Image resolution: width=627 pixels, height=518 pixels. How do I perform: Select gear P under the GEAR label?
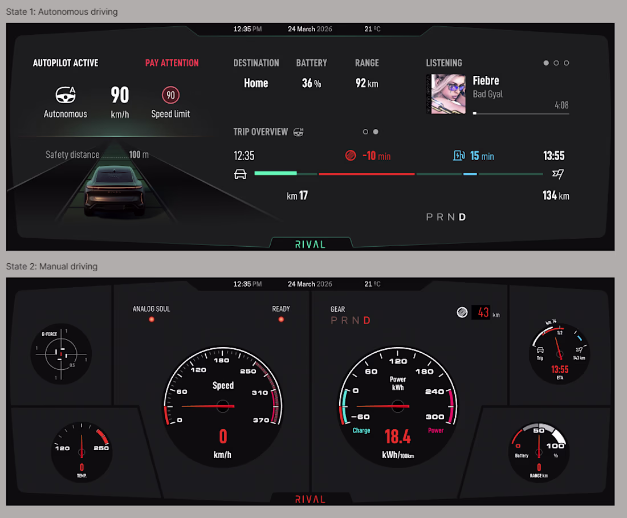pyautogui.click(x=334, y=320)
